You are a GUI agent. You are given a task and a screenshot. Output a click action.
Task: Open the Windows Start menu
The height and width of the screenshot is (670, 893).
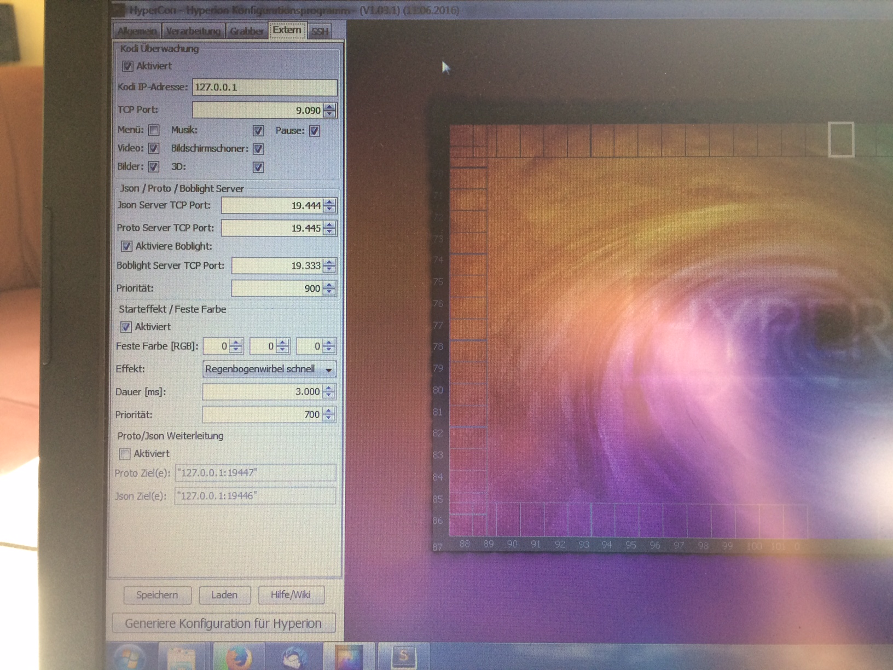coord(131,657)
